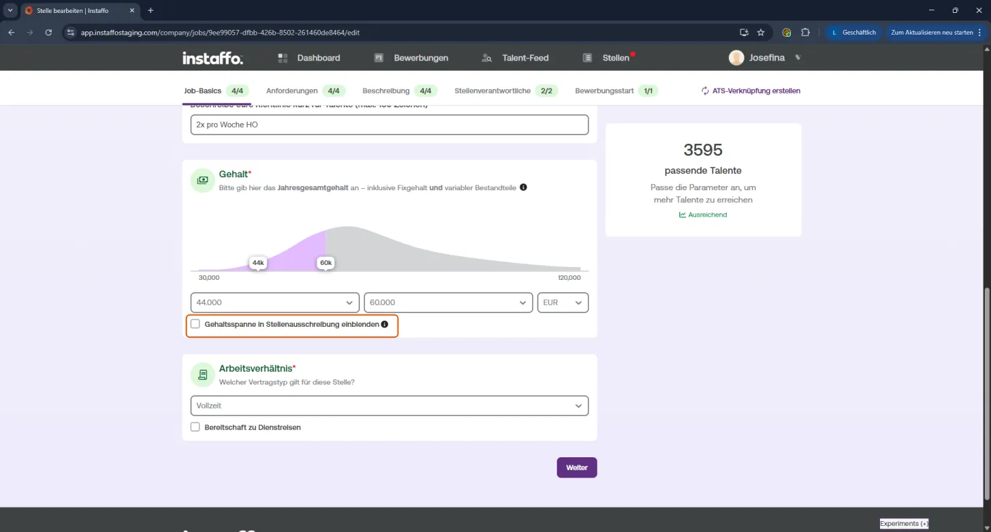
Task: Click the install app icon in address bar
Action: (x=744, y=32)
